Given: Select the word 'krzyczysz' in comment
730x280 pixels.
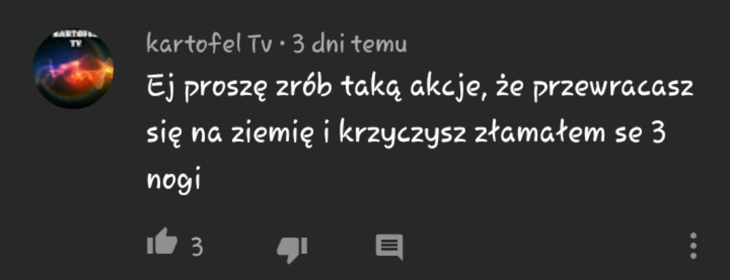Looking at the screenshot, I should [x=403, y=133].
